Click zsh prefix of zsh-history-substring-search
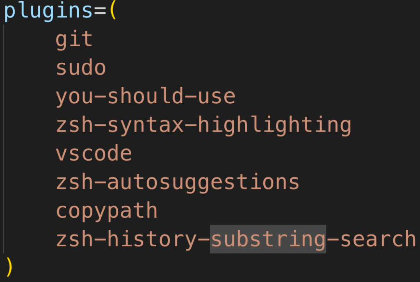This screenshot has width=420, height=282. (x=75, y=239)
